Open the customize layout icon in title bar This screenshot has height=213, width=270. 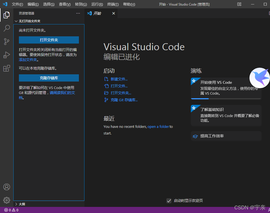[239, 4]
